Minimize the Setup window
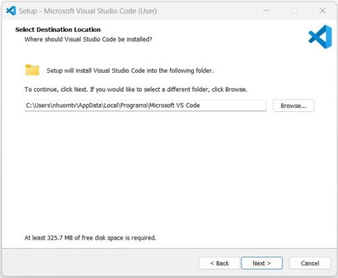Screen dimensions: 338x278 tap(267, 11)
